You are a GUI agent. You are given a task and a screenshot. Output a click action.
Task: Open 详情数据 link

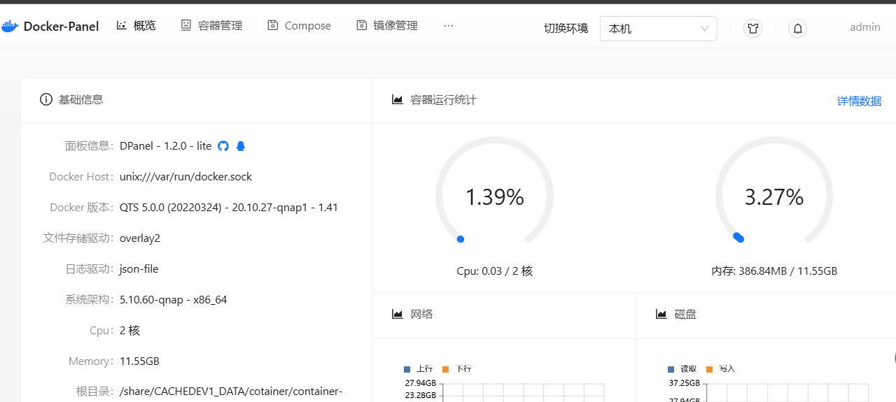(859, 101)
